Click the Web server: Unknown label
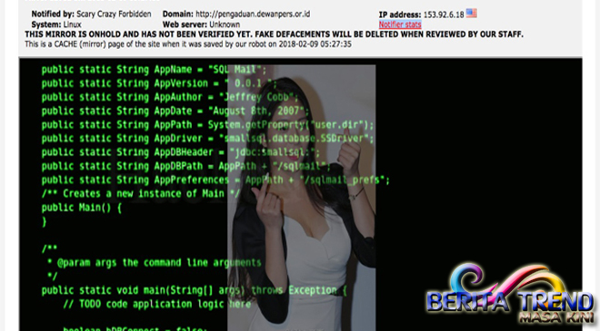The height and width of the screenshot is (331, 600). (x=201, y=24)
